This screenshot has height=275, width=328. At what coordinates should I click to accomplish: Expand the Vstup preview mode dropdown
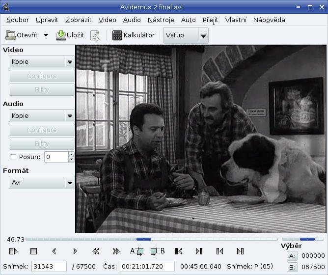pyautogui.click(x=186, y=35)
